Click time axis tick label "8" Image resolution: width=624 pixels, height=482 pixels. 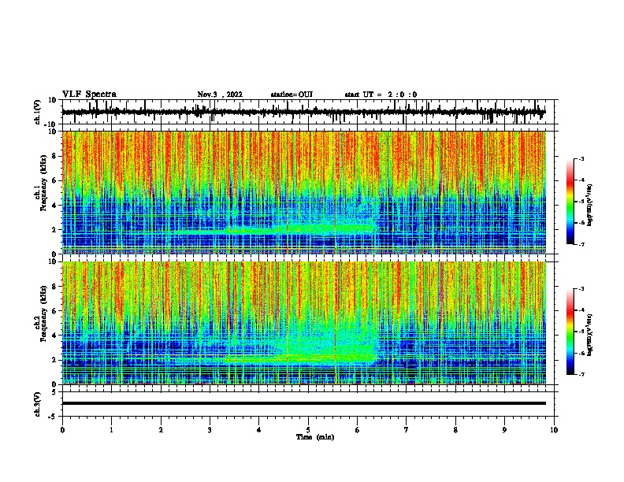tap(455, 430)
